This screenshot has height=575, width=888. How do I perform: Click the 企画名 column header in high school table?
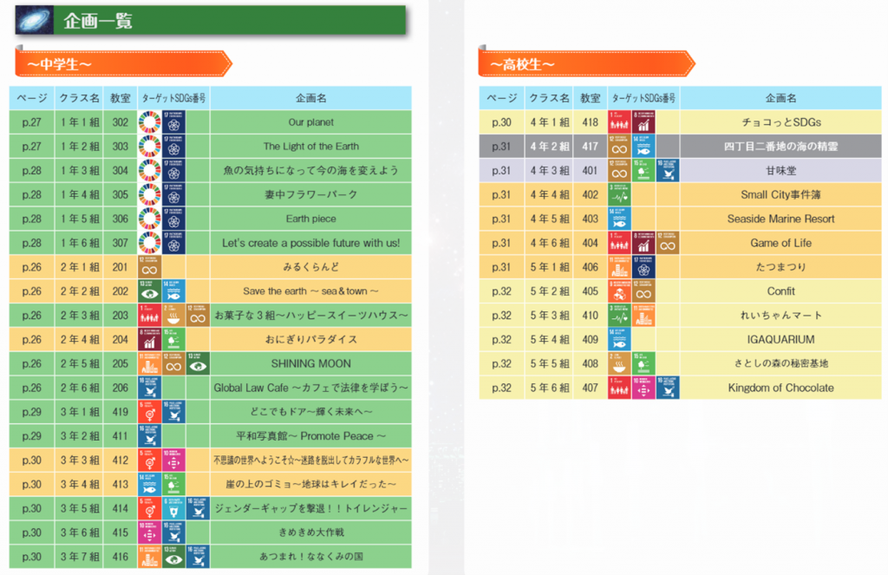tap(780, 98)
